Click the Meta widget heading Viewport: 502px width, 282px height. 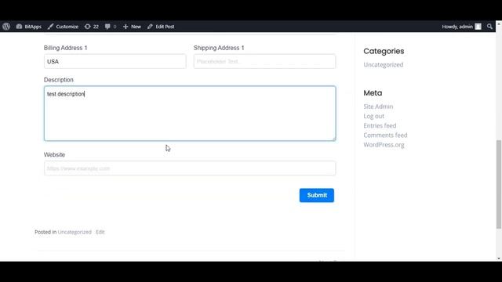tap(373, 93)
